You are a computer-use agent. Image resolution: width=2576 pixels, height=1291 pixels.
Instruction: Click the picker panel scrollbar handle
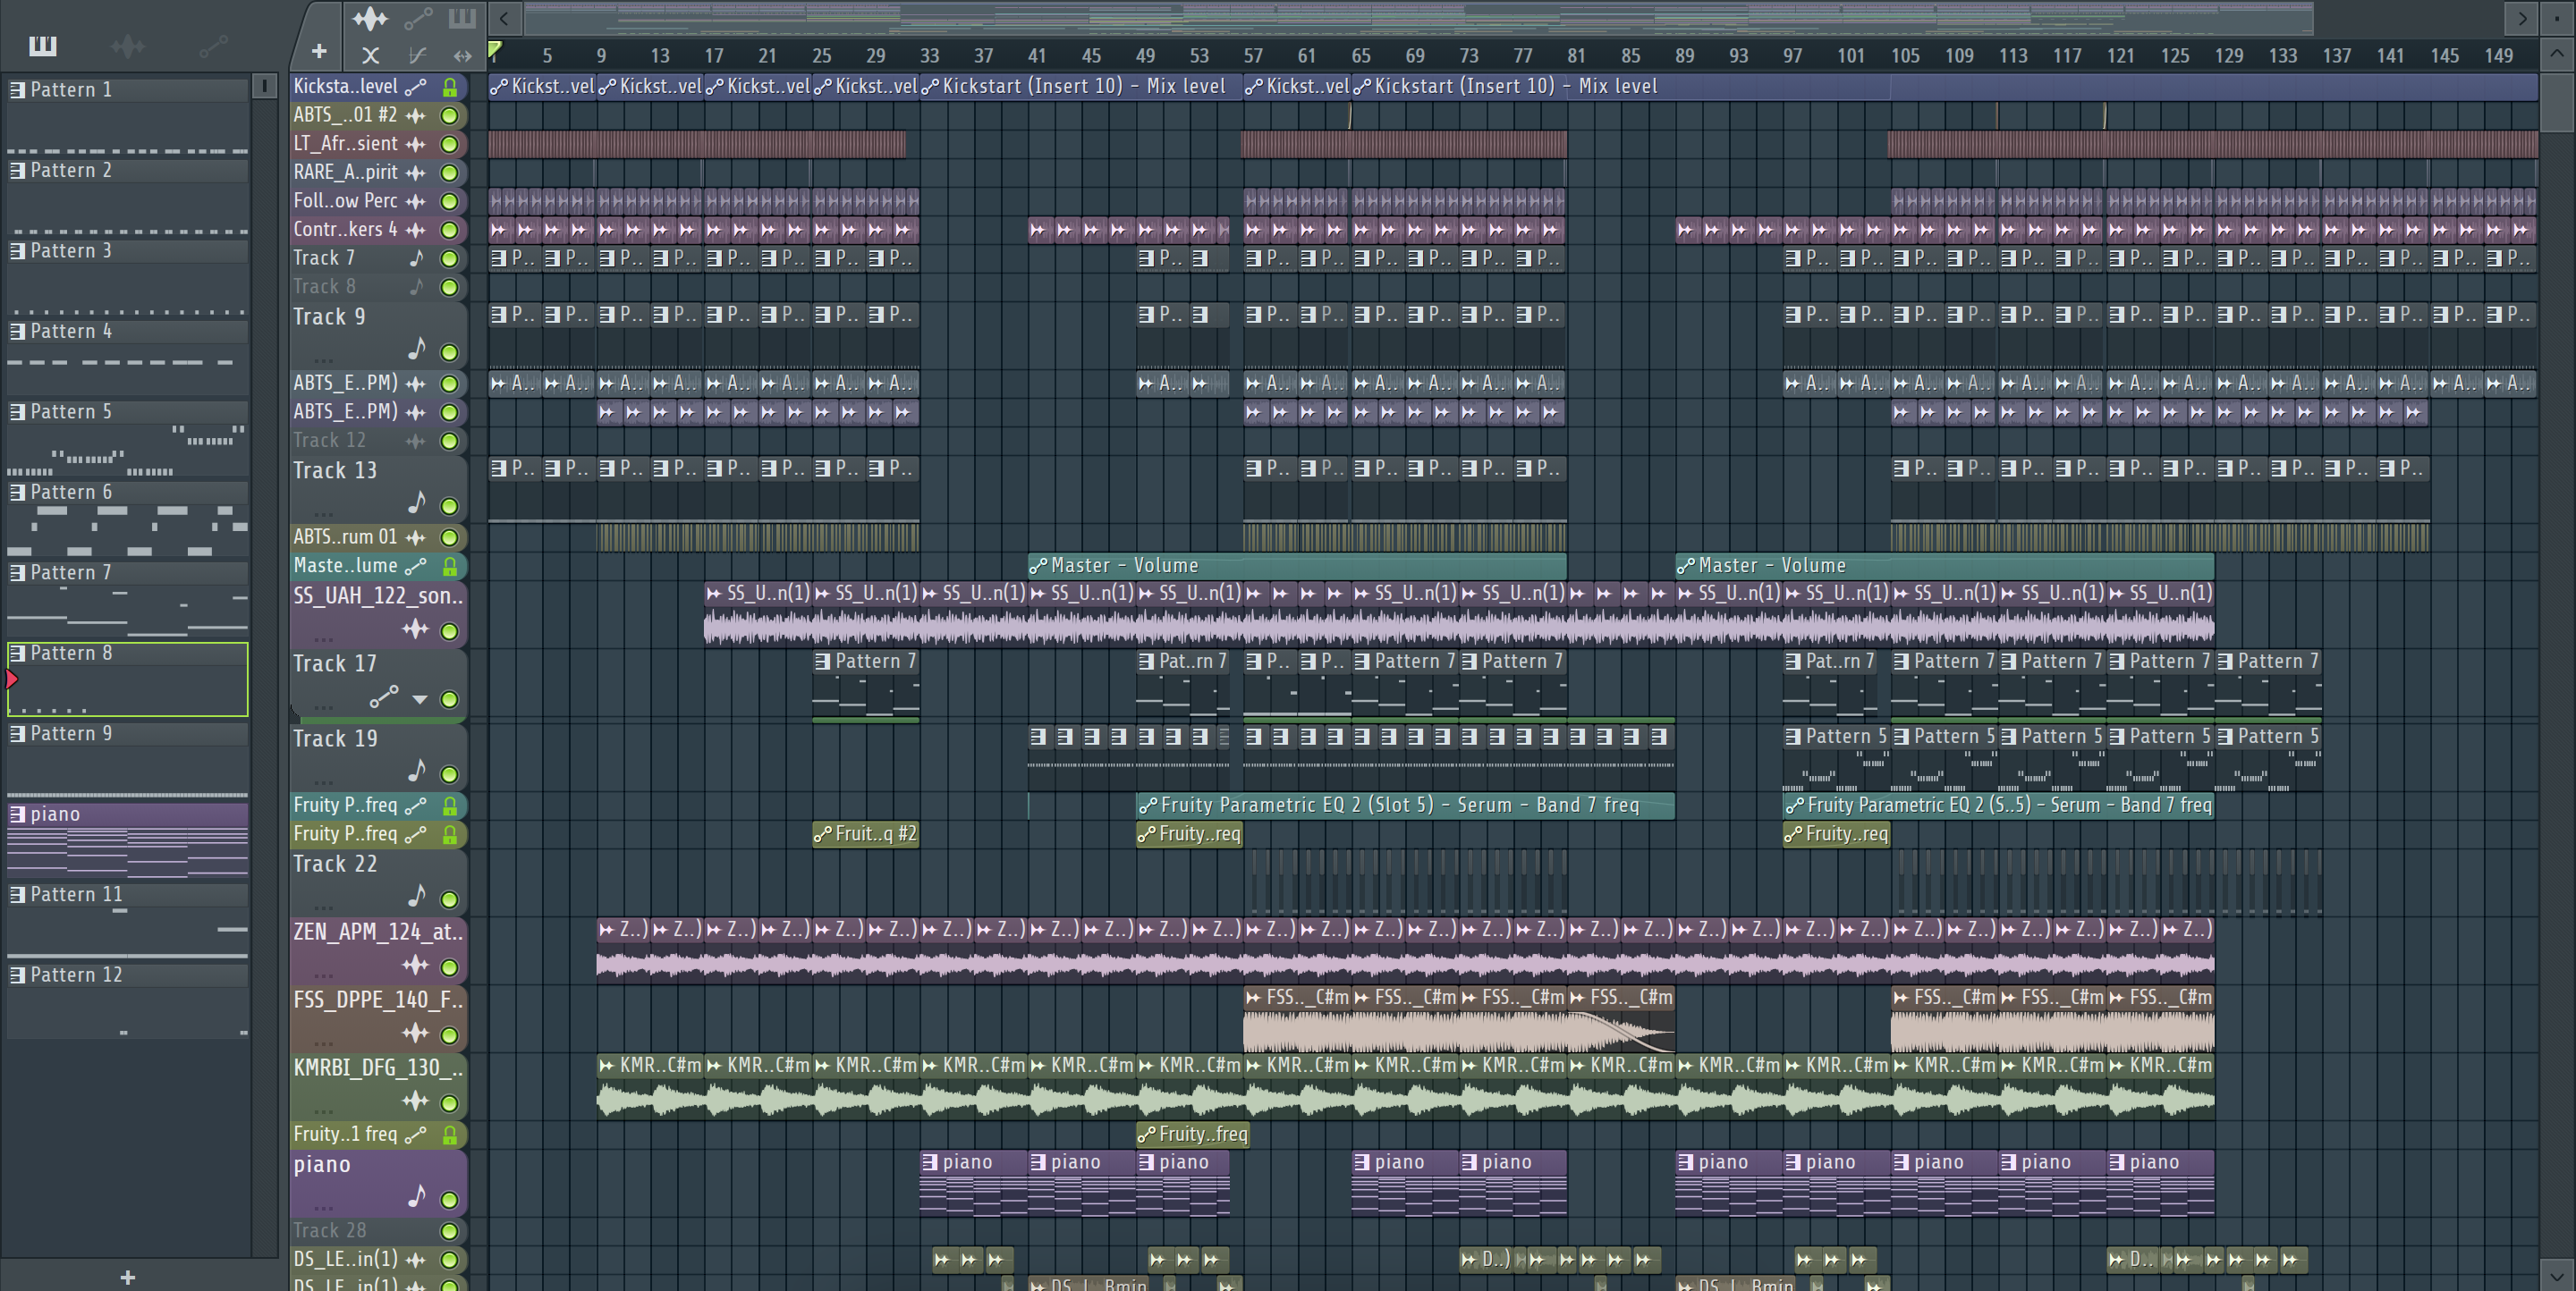[264, 87]
